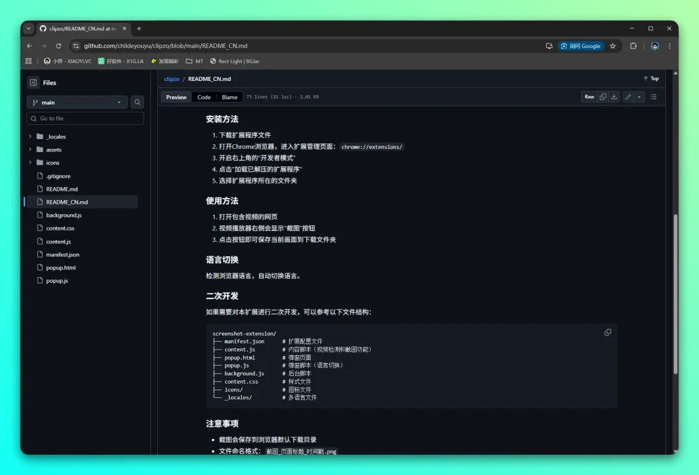Click the Ask Google button
The image size is (699, 475).
[x=581, y=46]
